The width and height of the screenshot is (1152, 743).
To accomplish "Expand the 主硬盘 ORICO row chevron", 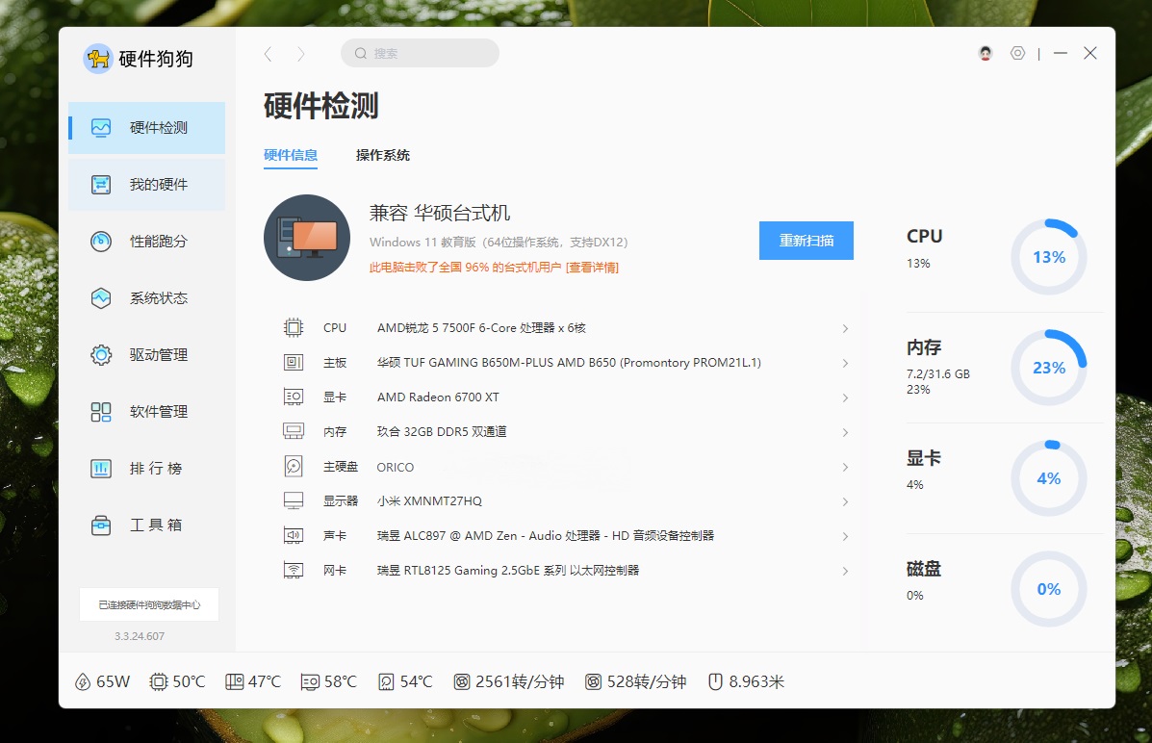I will click(x=845, y=468).
